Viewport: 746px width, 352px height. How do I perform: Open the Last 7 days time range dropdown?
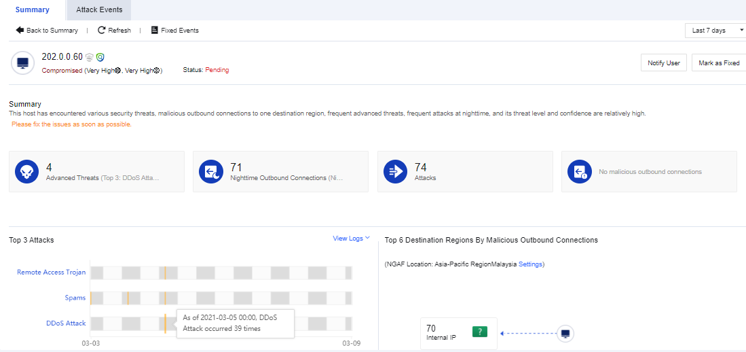pos(715,31)
